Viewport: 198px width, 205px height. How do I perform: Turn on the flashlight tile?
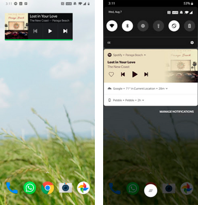click(x=158, y=26)
